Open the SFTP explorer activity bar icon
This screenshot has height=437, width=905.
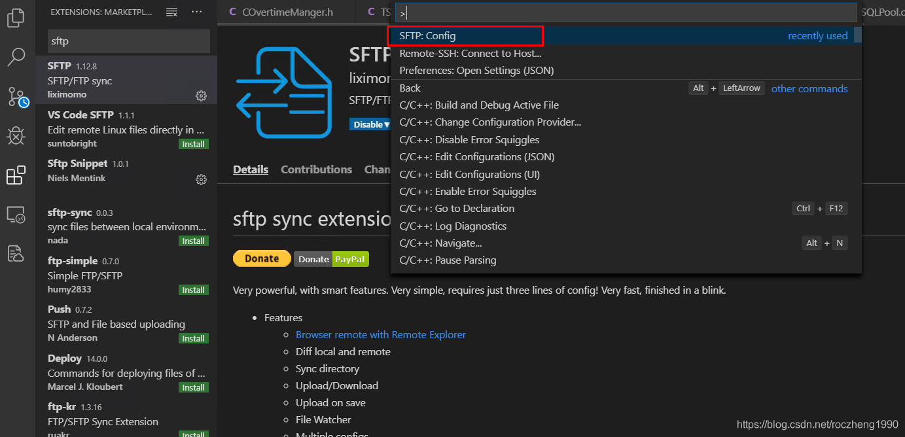[x=16, y=253]
